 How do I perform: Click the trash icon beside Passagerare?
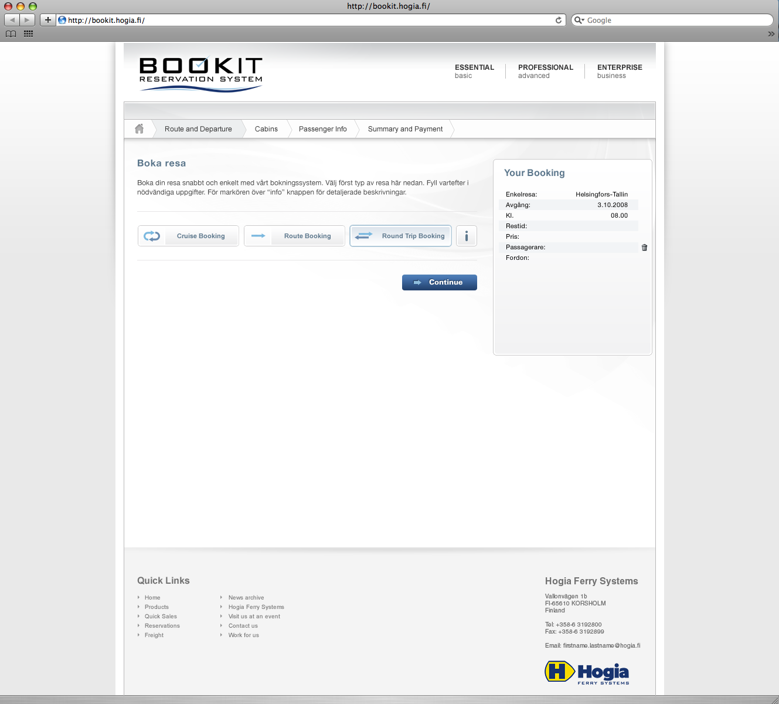[x=644, y=248]
